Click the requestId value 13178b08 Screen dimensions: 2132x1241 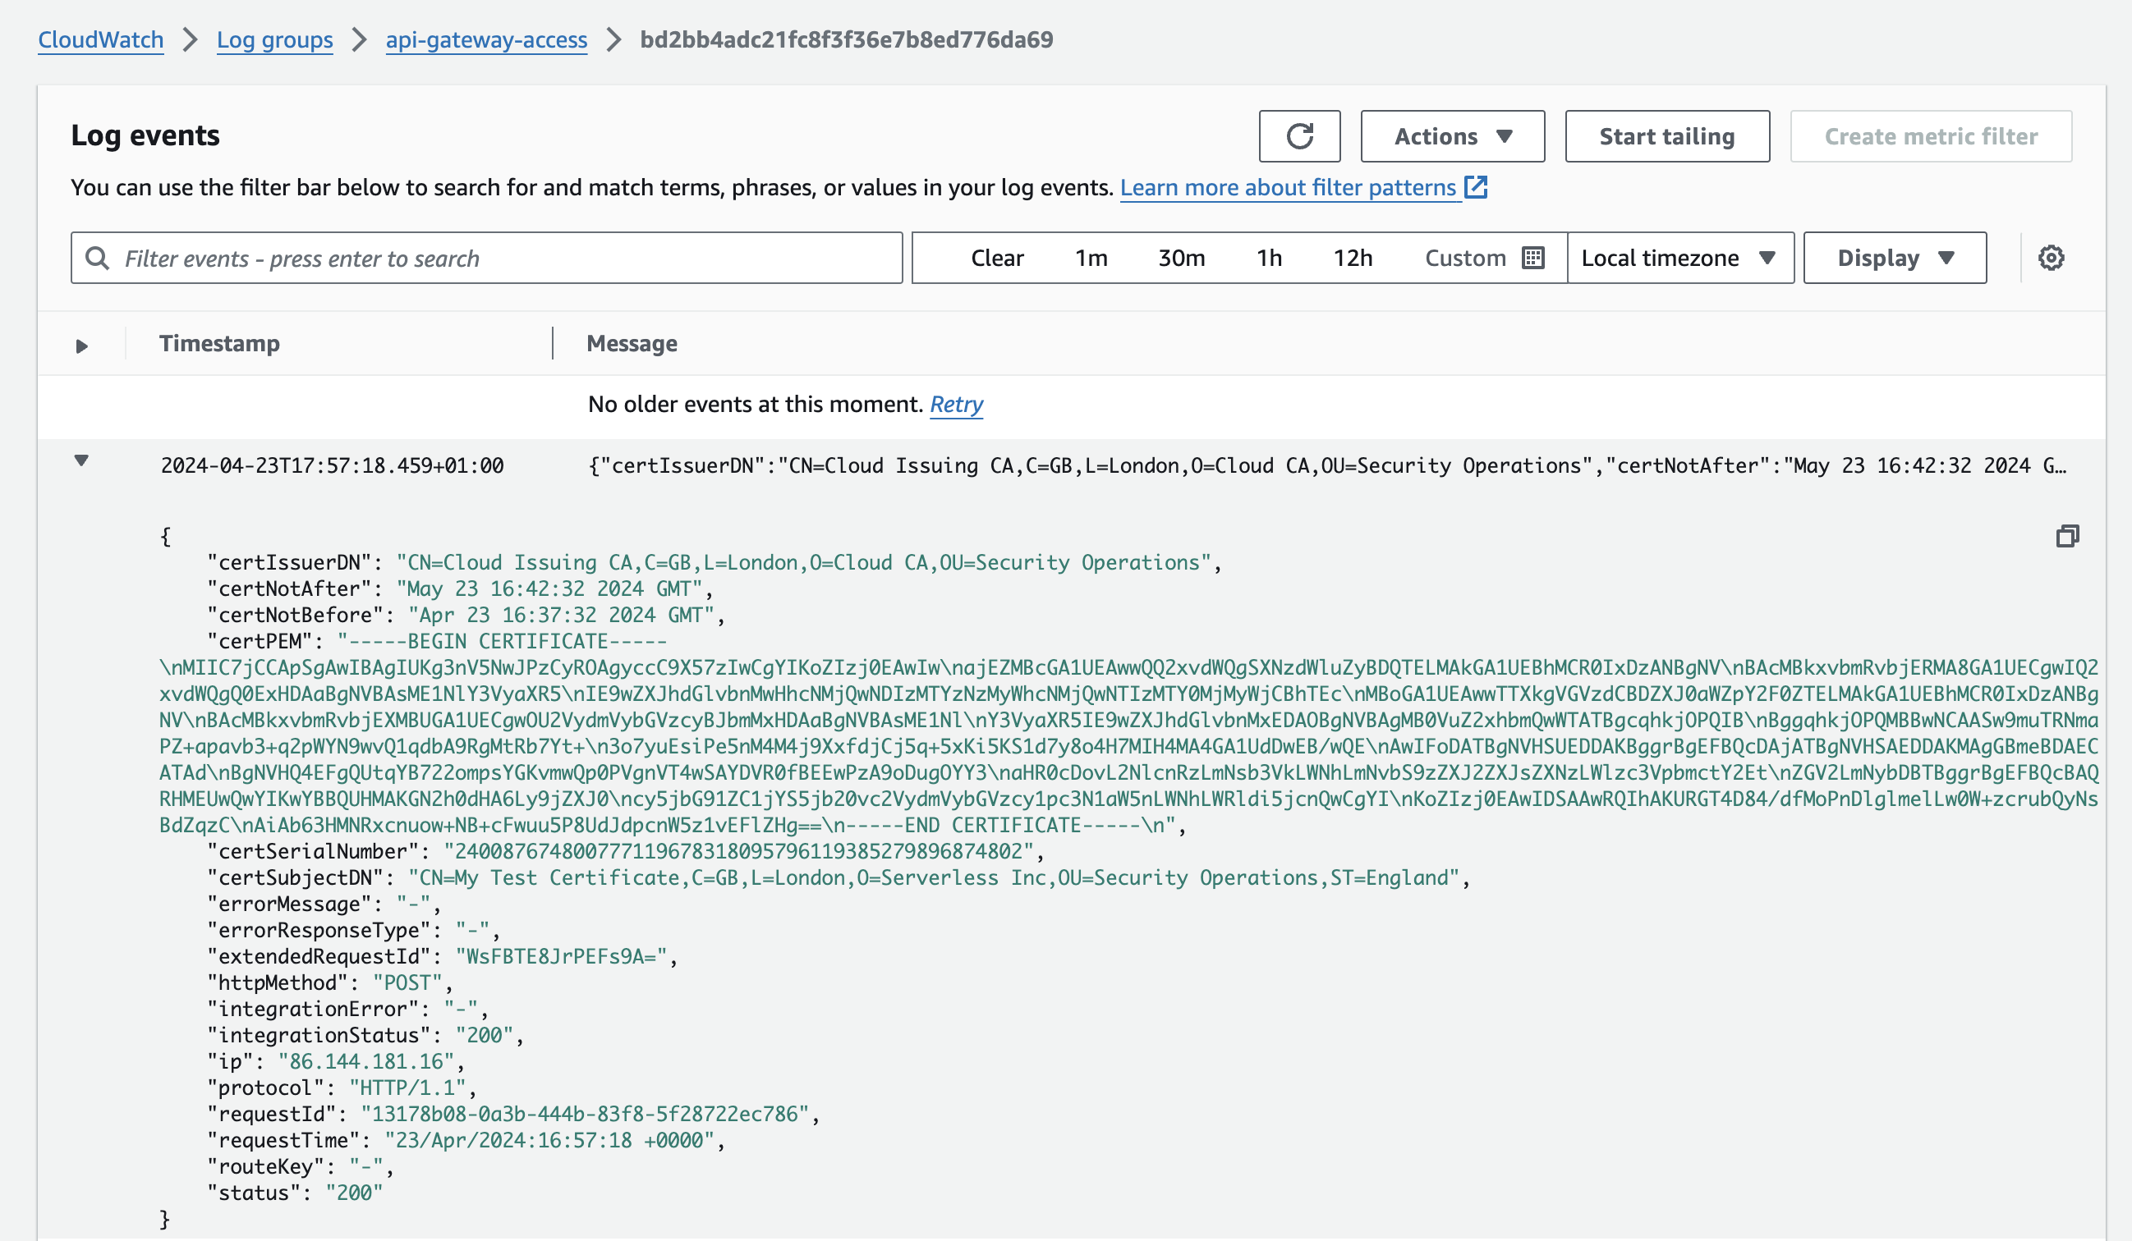[x=585, y=1115]
